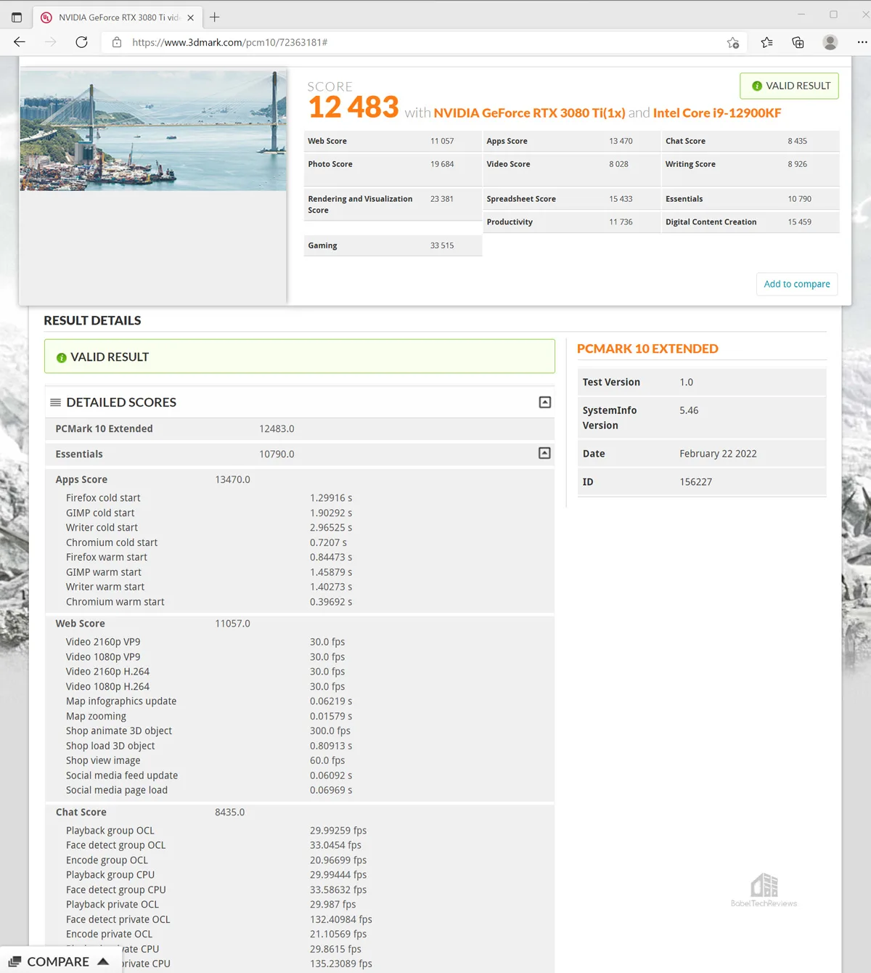Reload the page with refresh icon
871x973 pixels.
pyautogui.click(x=81, y=42)
